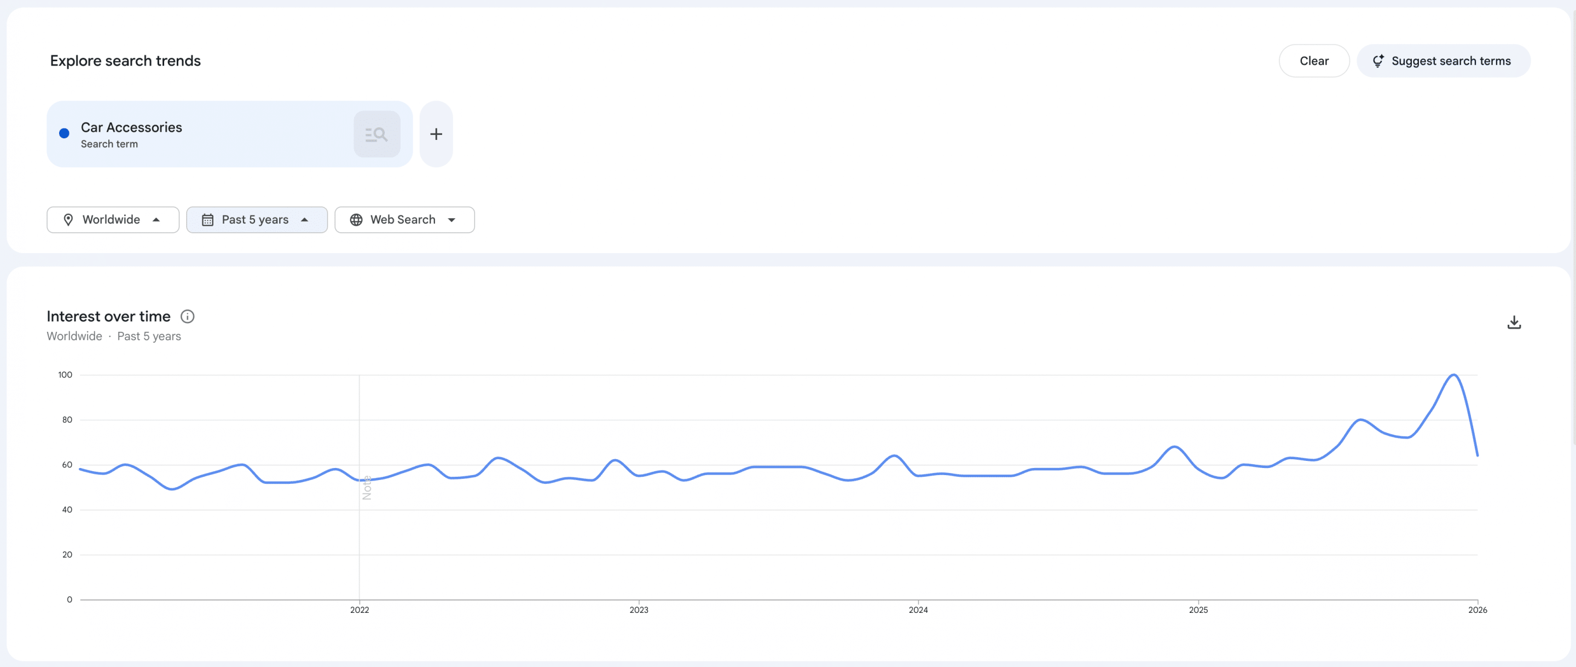Image resolution: width=1576 pixels, height=667 pixels.
Task: Download the Interest over time chart
Action: tap(1514, 322)
